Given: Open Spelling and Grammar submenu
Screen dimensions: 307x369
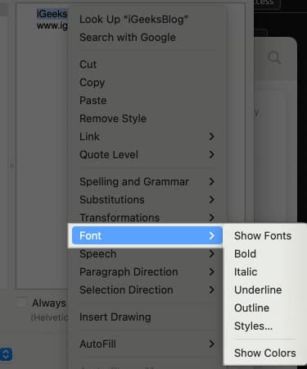Looking at the screenshot, I should point(147,182).
